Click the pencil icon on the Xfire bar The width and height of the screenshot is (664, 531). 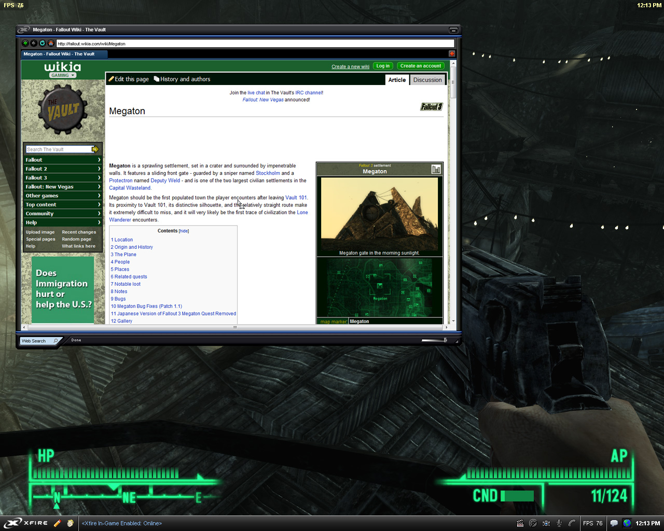[x=58, y=523]
